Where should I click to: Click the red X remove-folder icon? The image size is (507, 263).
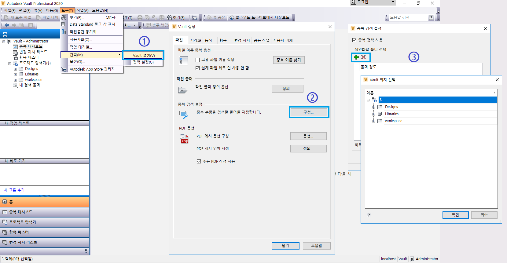click(x=363, y=57)
